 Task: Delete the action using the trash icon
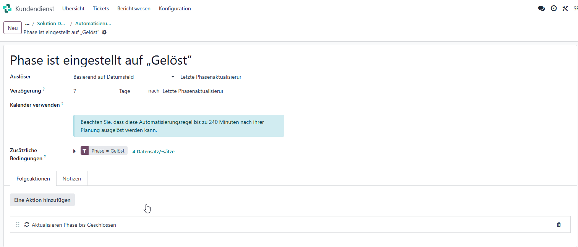pos(559,224)
